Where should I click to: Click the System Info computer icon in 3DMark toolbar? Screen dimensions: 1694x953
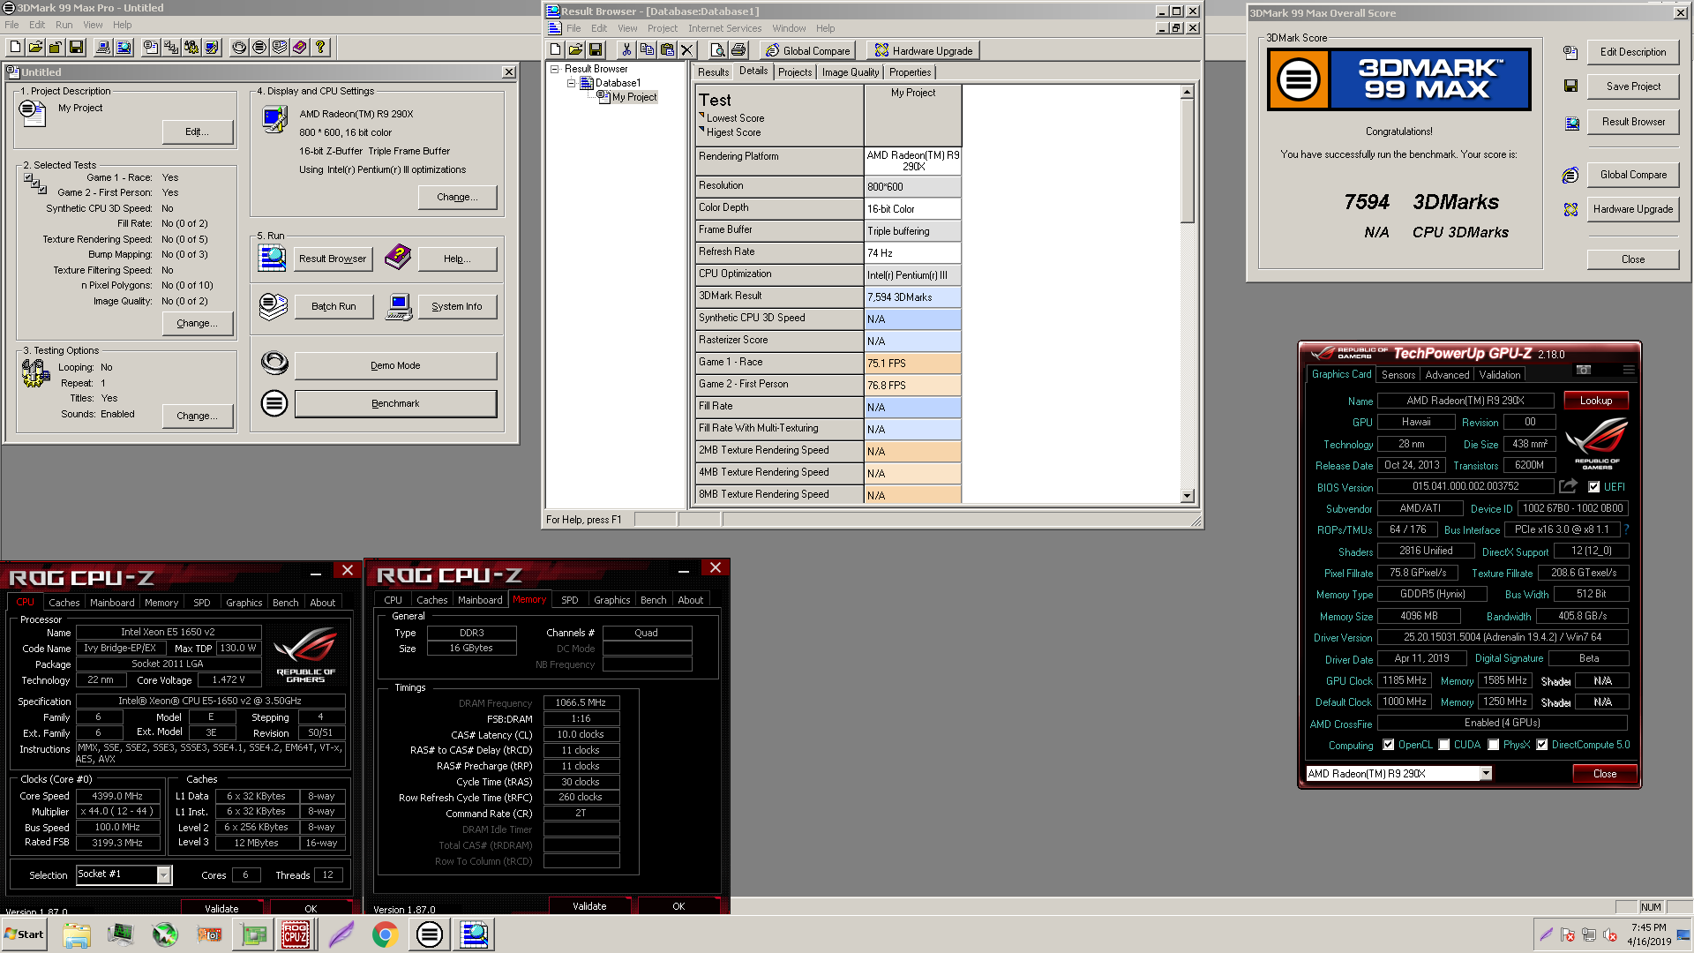(104, 48)
